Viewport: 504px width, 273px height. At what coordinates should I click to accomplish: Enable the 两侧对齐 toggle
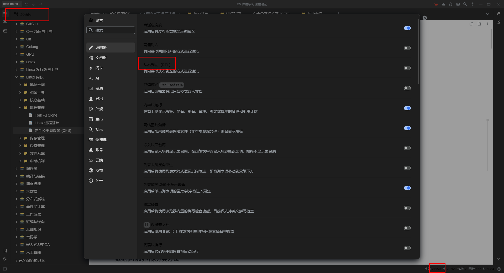point(407,48)
